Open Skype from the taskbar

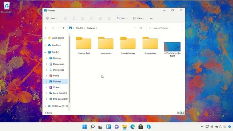click(149, 127)
